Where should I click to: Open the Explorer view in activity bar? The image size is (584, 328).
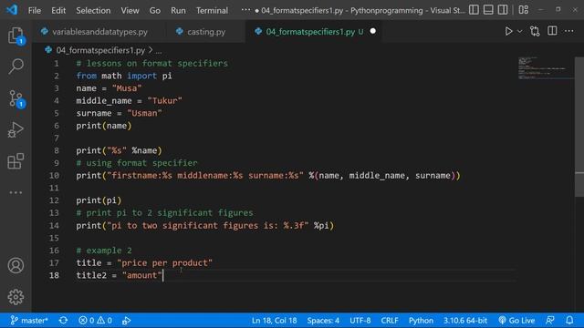pos(16,36)
